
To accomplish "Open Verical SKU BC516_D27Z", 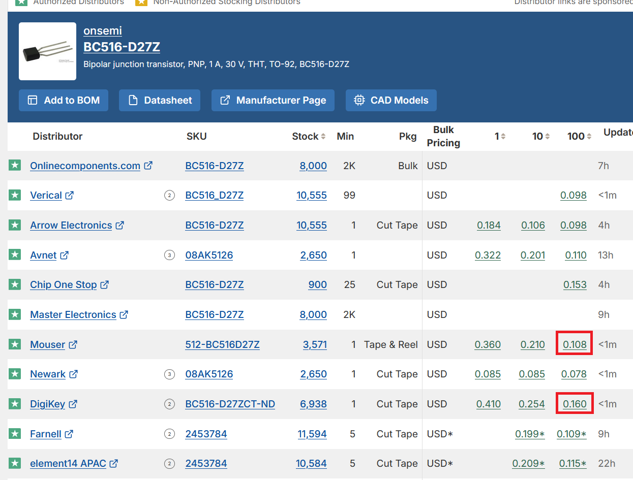I will coord(214,195).
